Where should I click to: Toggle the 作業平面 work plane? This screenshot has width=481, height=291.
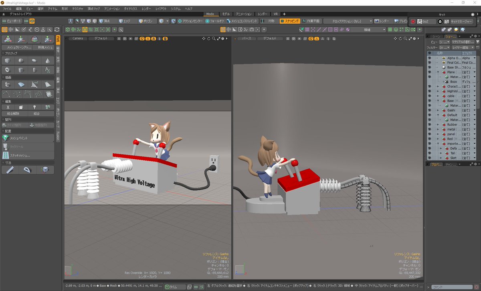311,21
